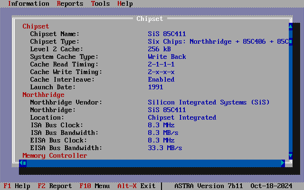Click the 256 kB cache value
The width and height of the screenshot is (304, 190).
click(160, 49)
